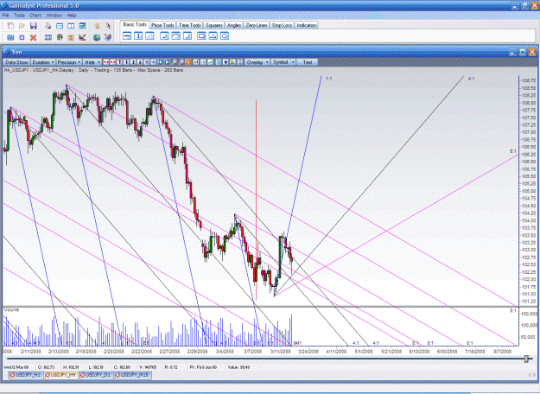Switch to the Price Tools tab
This screenshot has width=540, height=394.
pyautogui.click(x=162, y=25)
